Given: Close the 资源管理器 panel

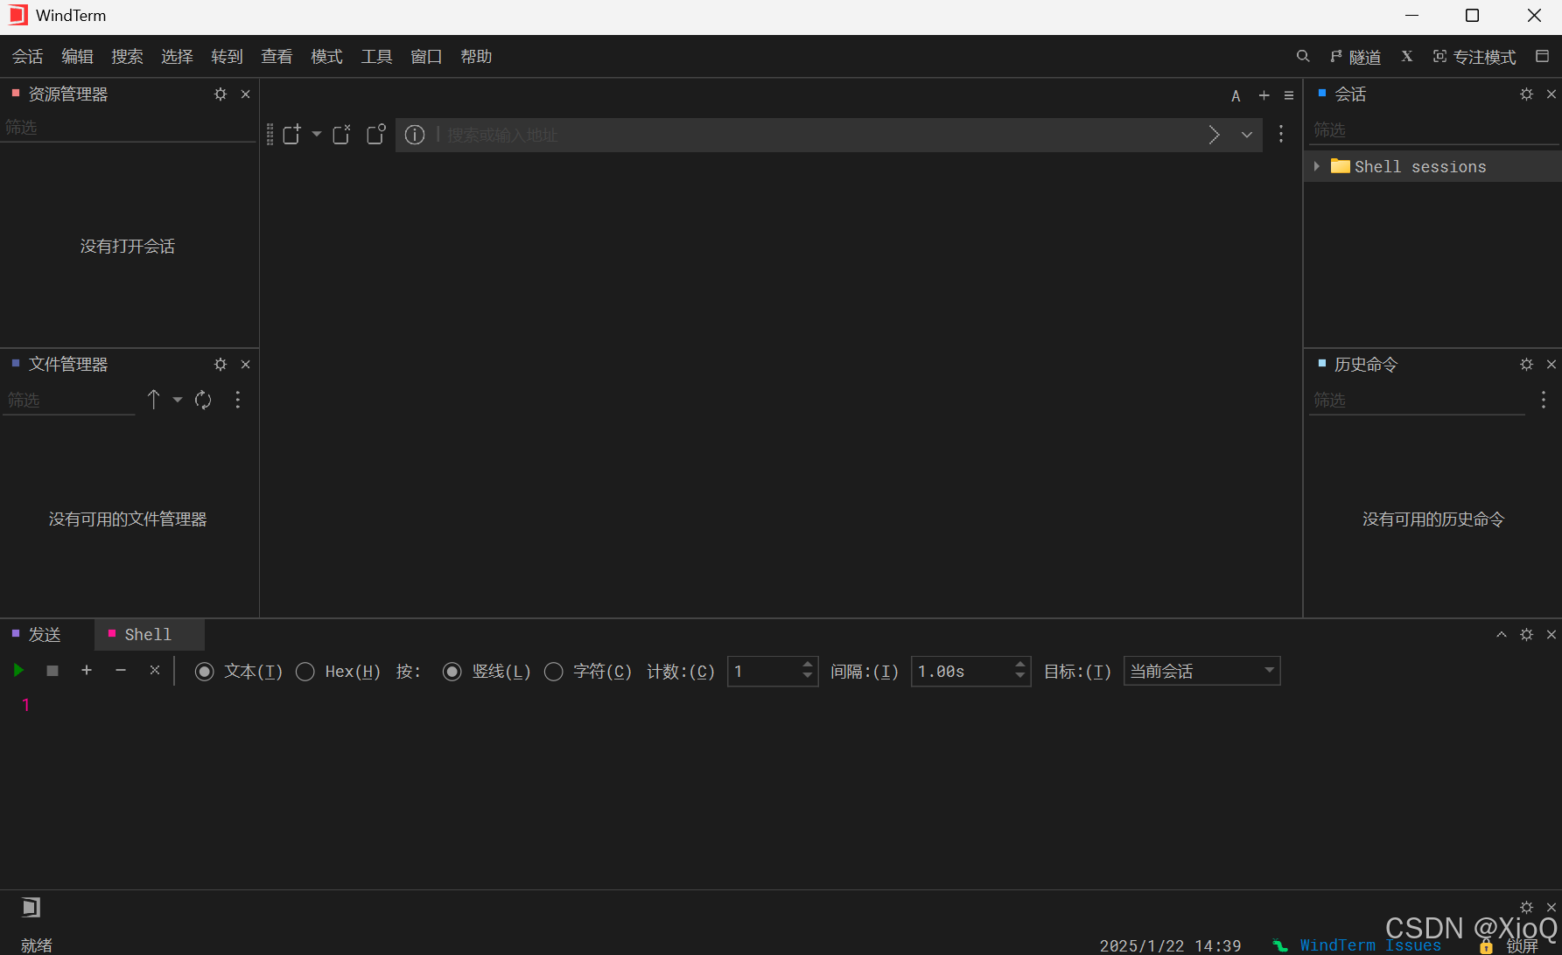Looking at the screenshot, I should [x=246, y=94].
